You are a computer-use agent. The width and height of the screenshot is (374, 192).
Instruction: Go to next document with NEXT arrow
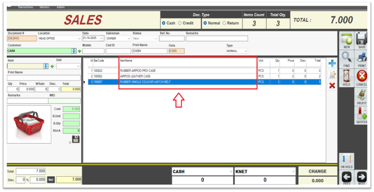click(x=361, y=177)
